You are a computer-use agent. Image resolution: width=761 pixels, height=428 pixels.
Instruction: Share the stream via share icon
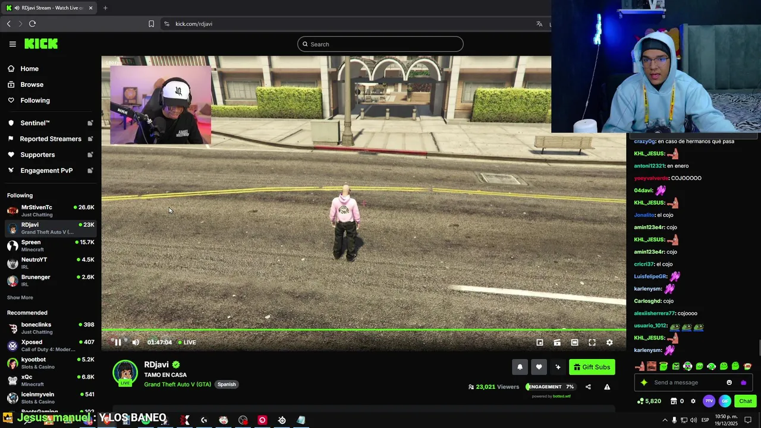588,387
